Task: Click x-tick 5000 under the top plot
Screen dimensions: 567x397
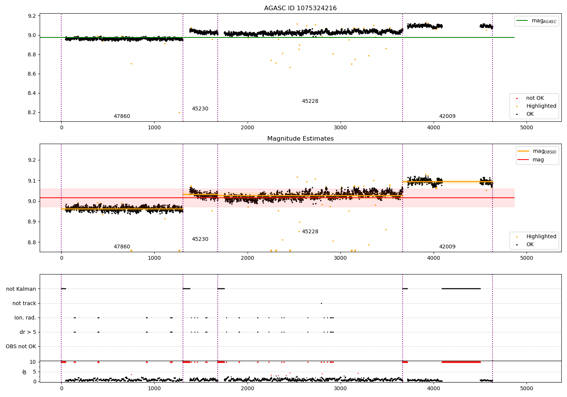Action: (x=527, y=128)
